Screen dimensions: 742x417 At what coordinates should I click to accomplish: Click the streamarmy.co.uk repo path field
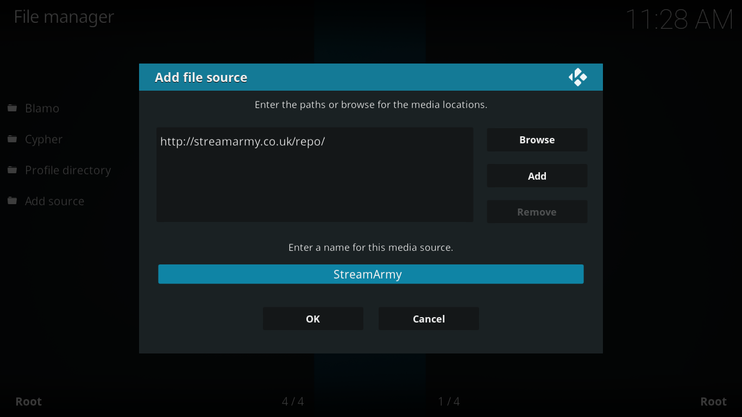tap(315, 141)
